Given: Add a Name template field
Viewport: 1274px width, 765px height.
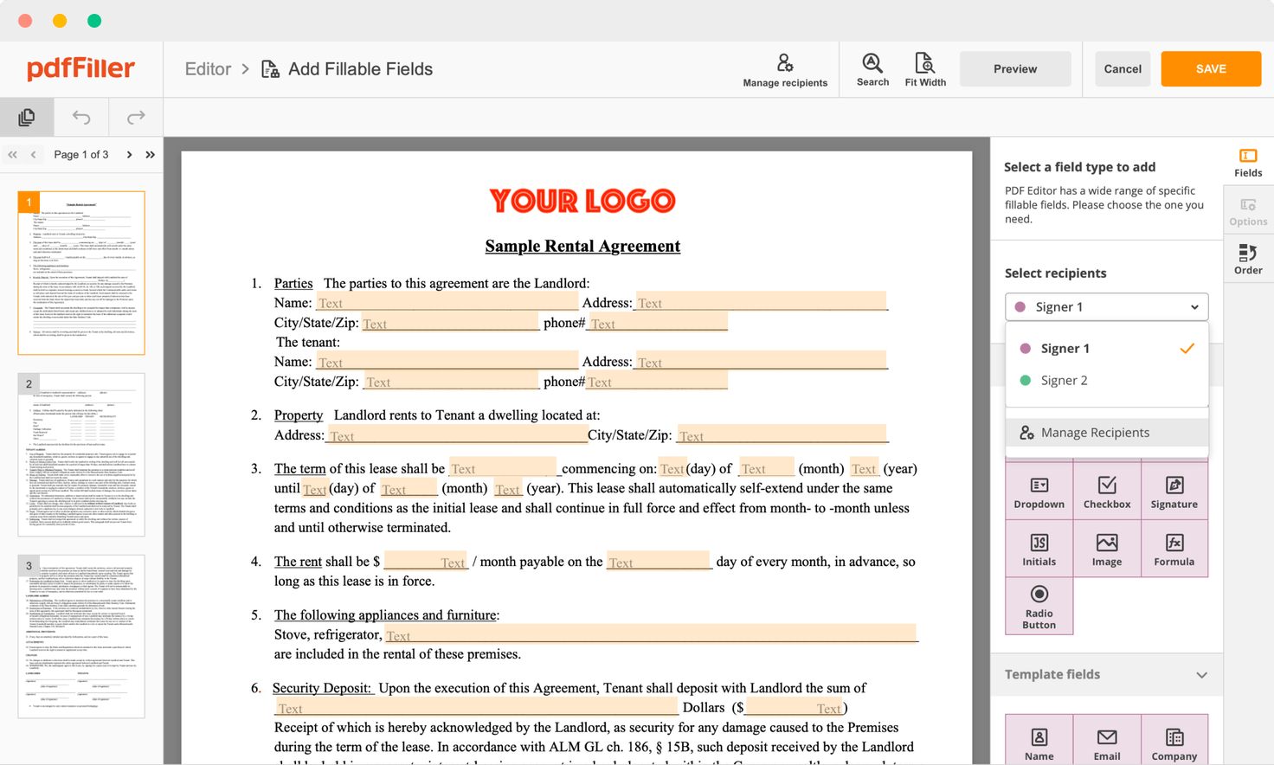Looking at the screenshot, I should click(1039, 741).
